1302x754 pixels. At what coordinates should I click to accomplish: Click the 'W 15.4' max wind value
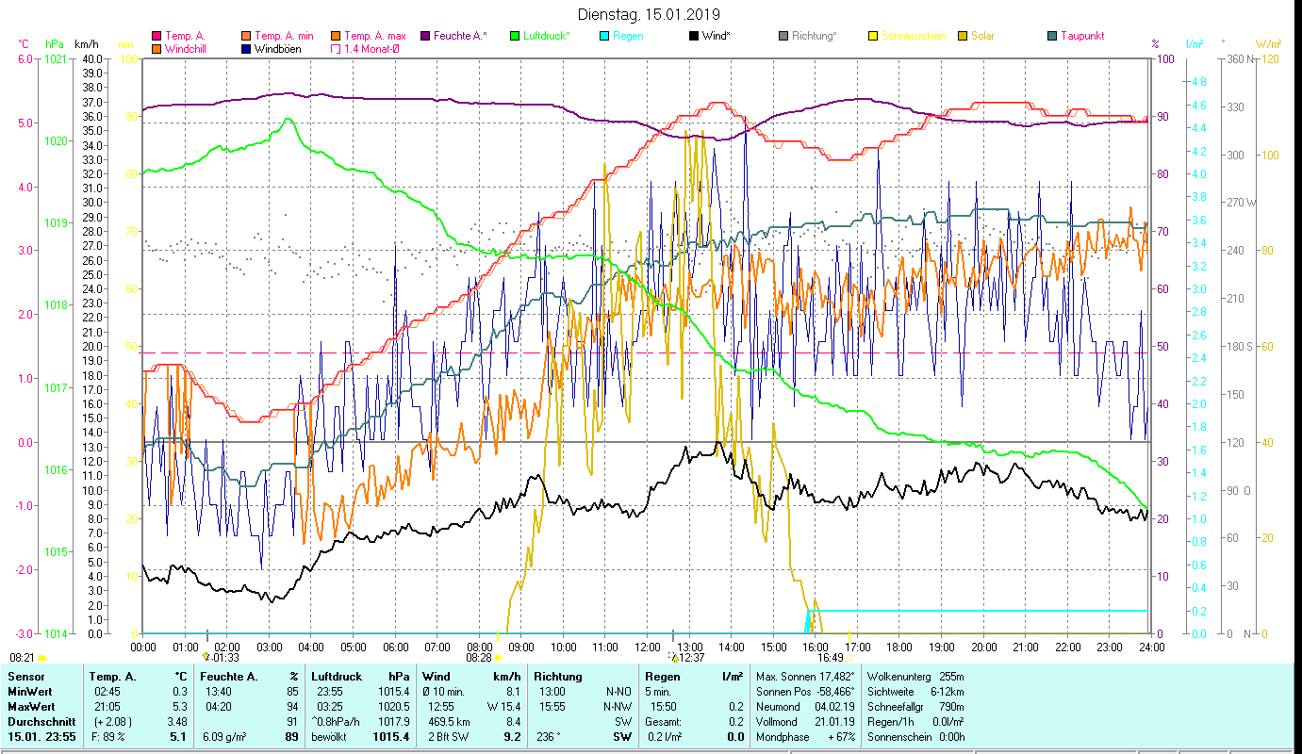click(503, 707)
